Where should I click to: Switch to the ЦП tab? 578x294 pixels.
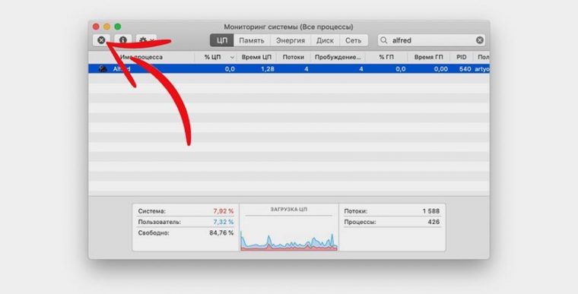(222, 40)
